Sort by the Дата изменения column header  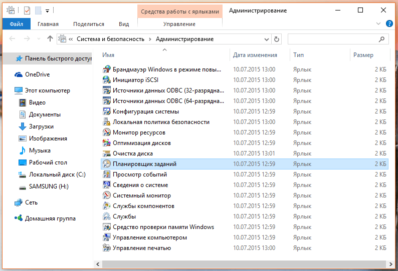click(255, 55)
